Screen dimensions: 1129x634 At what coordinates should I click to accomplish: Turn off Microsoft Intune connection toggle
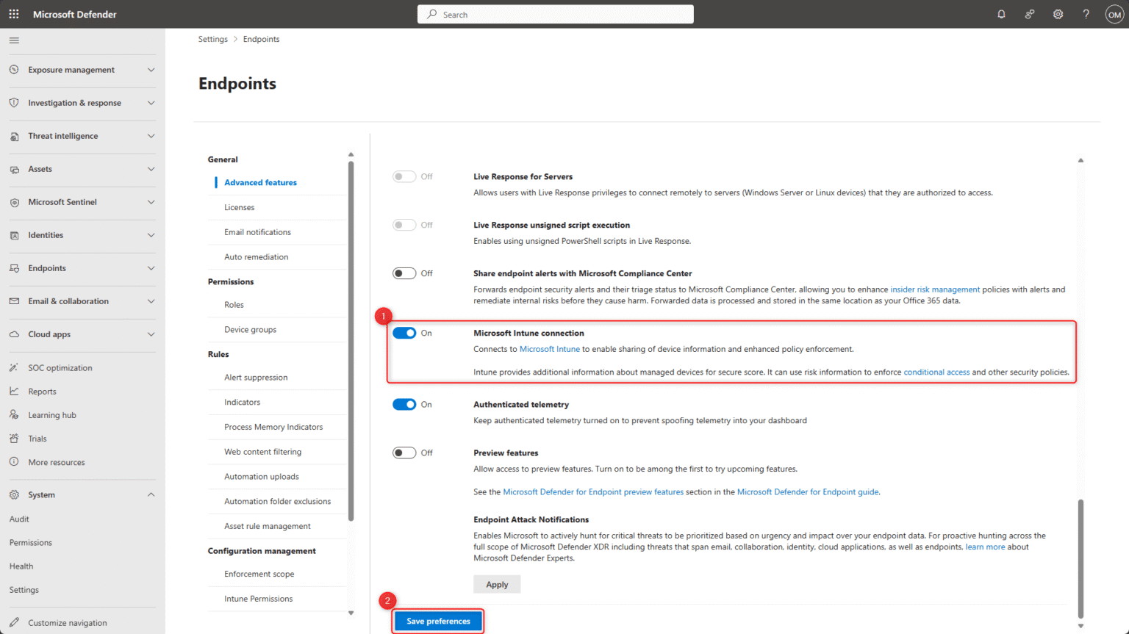[404, 333]
